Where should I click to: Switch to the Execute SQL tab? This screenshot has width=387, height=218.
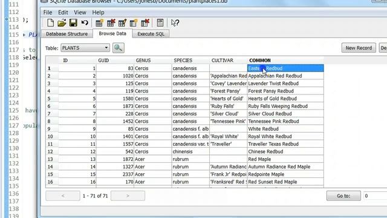(x=151, y=34)
